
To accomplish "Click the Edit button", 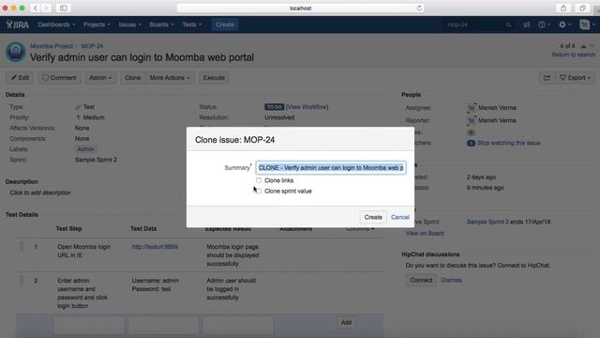I will click(x=20, y=78).
